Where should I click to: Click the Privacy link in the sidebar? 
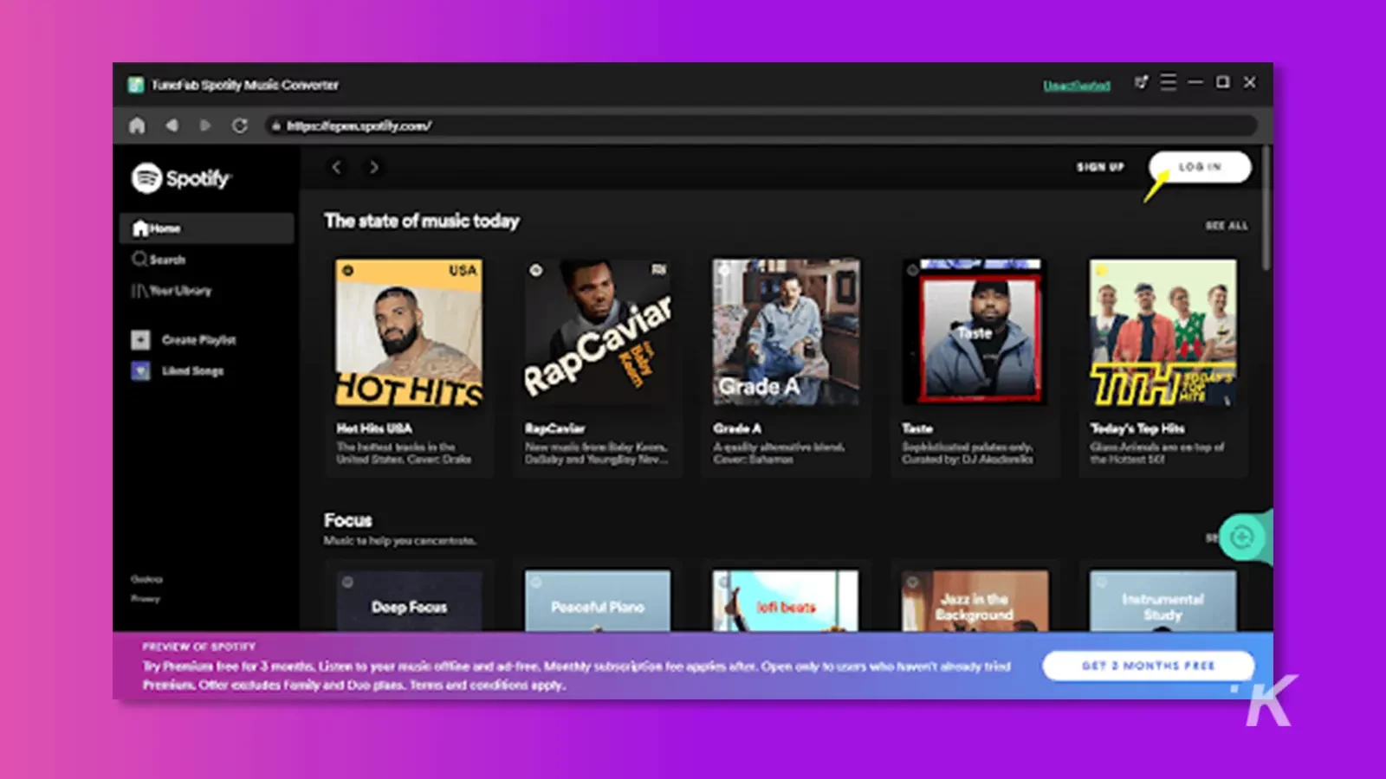point(146,598)
